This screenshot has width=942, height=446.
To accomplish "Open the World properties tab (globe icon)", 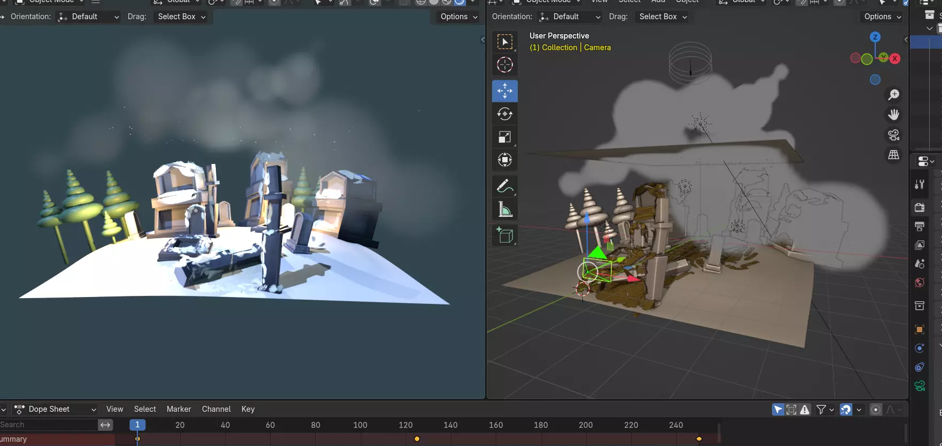I will (920, 283).
